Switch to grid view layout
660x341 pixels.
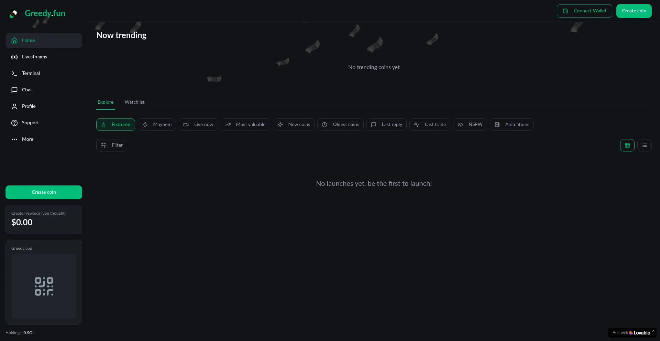(x=627, y=145)
